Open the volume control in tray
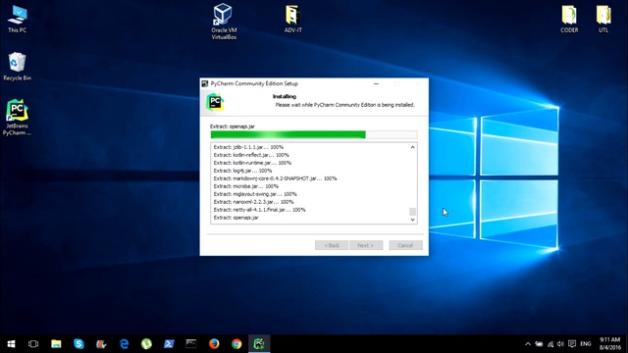Image resolution: width=628 pixels, height=353 pixels. tap(560, 344)
